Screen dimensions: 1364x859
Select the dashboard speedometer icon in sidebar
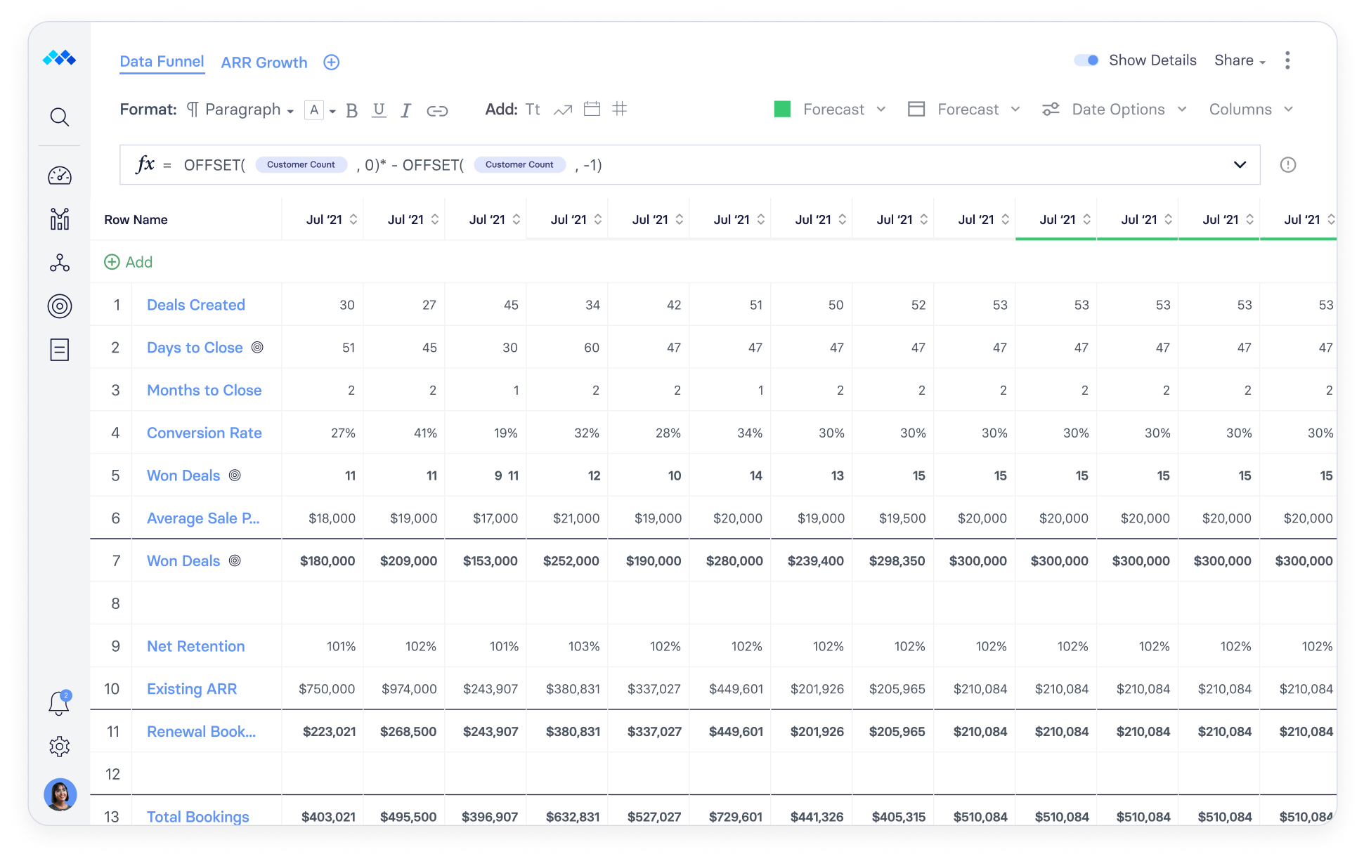(59, 176)
